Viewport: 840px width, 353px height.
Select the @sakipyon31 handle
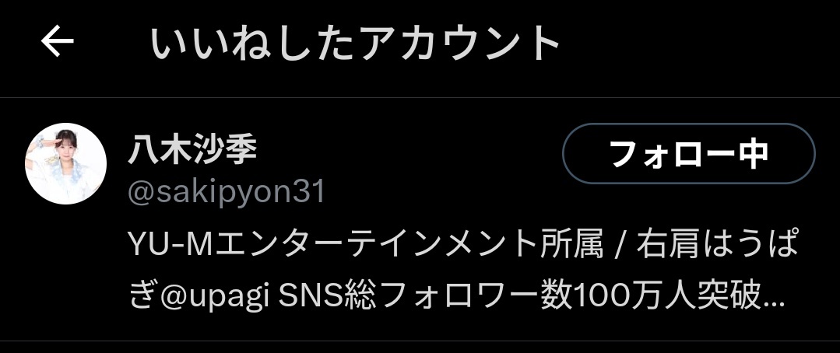[x=226, y=193]
